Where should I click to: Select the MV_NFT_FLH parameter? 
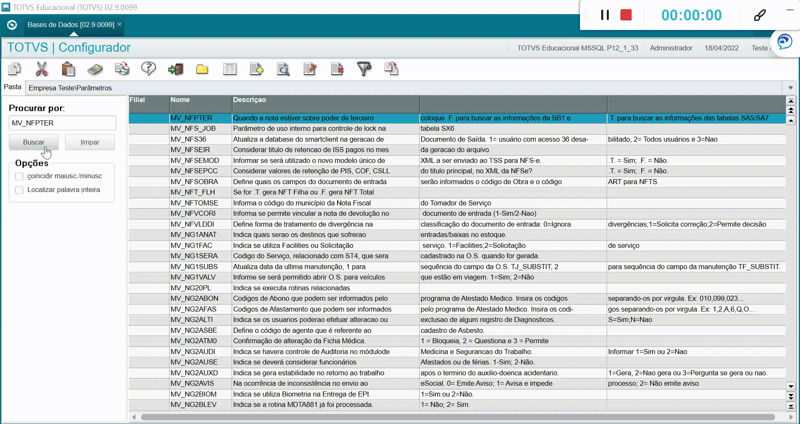point(457,192)
